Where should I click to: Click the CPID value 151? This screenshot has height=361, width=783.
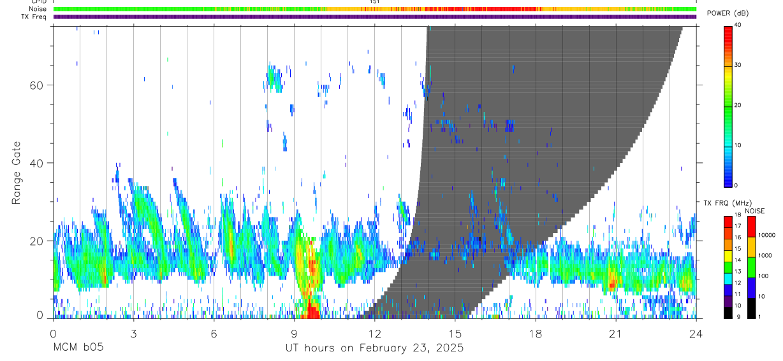tap(374, 2)
